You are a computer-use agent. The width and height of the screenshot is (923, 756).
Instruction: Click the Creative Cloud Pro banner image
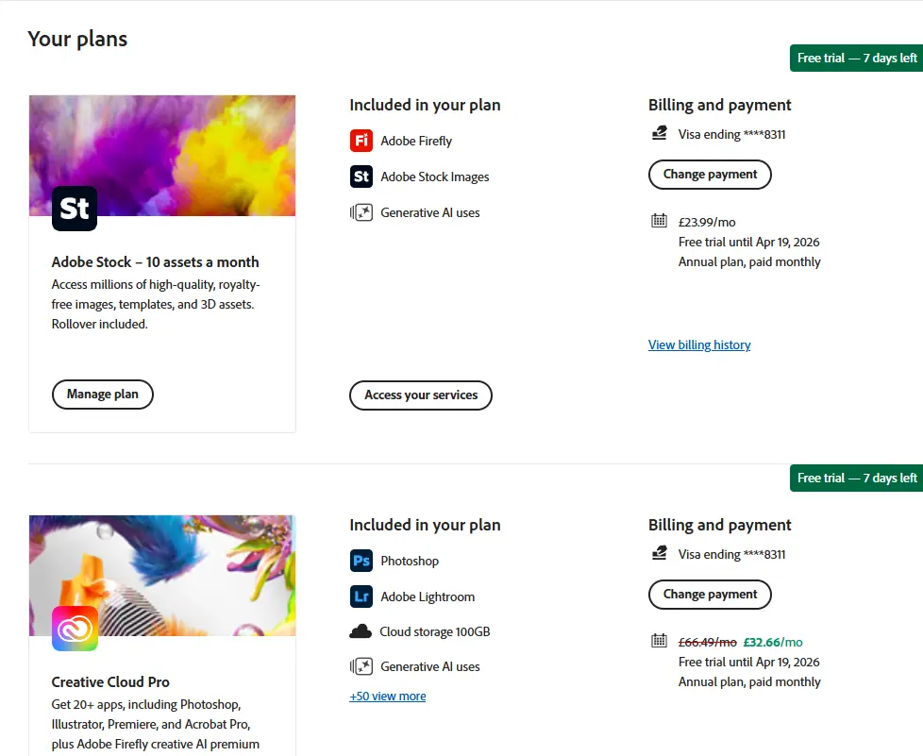(x=162, y=575)
